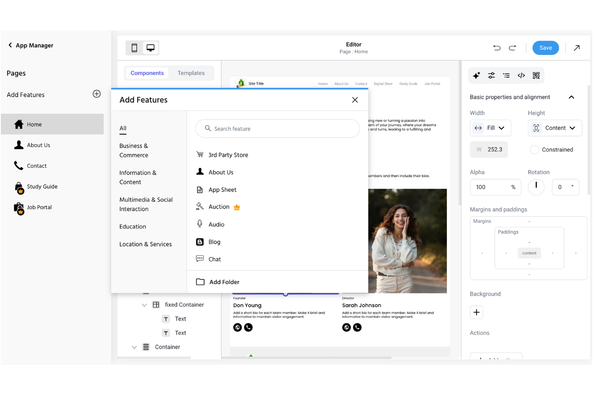This screenshot has width=593, height=395.
Task: Go back to App Manager
Action: (30, 46)
